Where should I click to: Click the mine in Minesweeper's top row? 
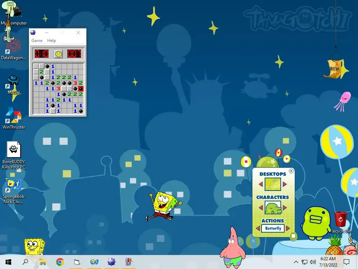pos(47,66)
